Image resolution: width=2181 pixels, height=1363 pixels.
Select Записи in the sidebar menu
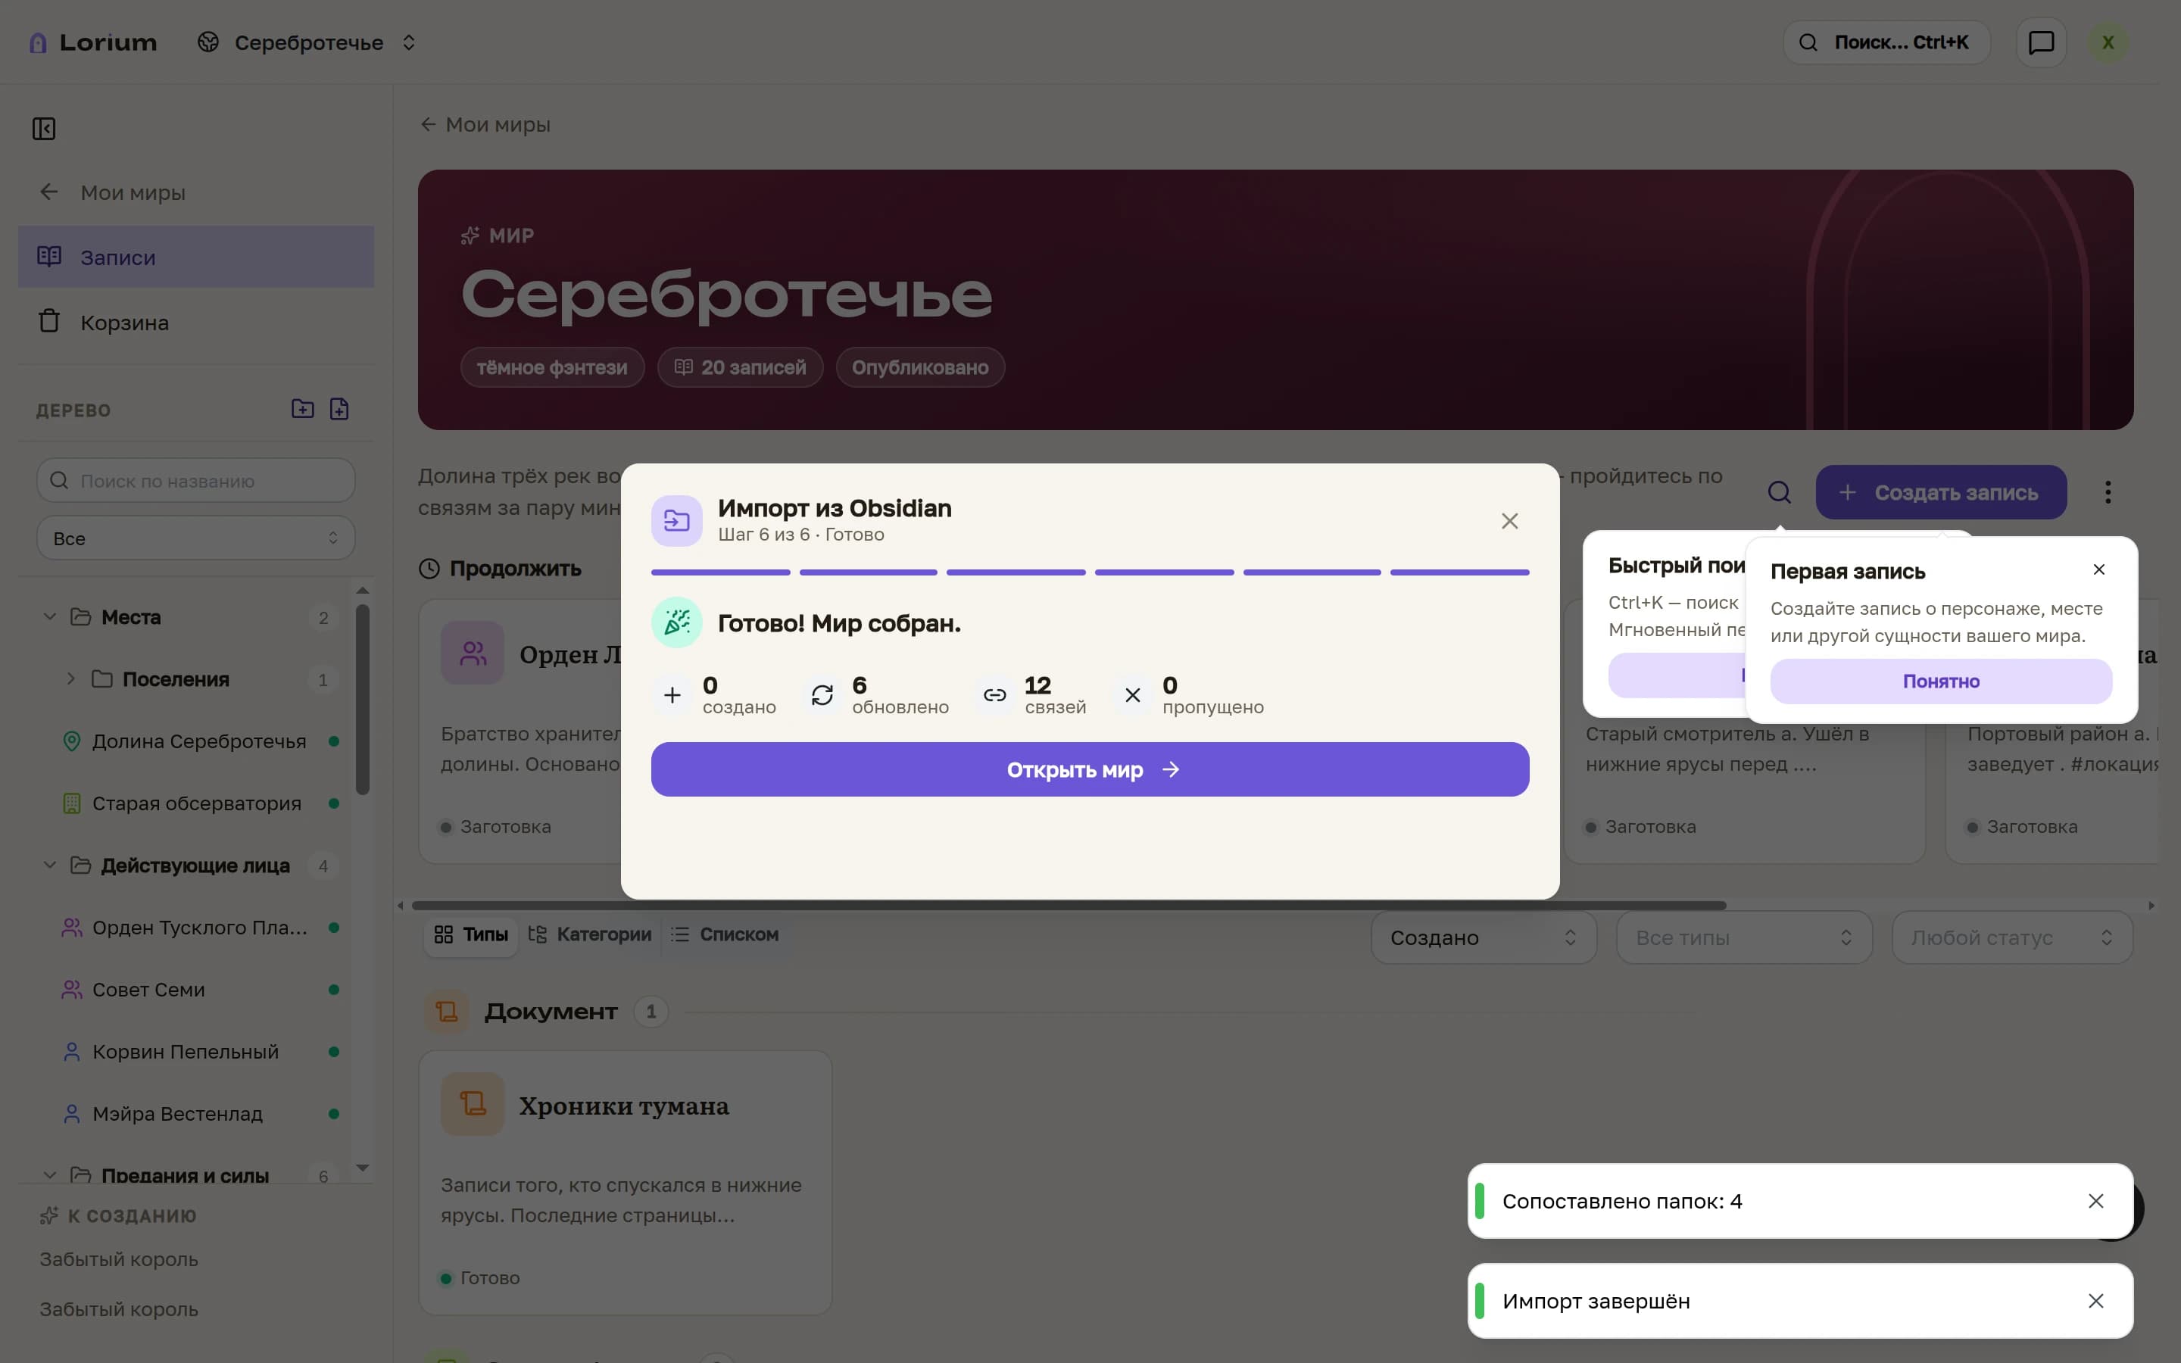point(195,257)
